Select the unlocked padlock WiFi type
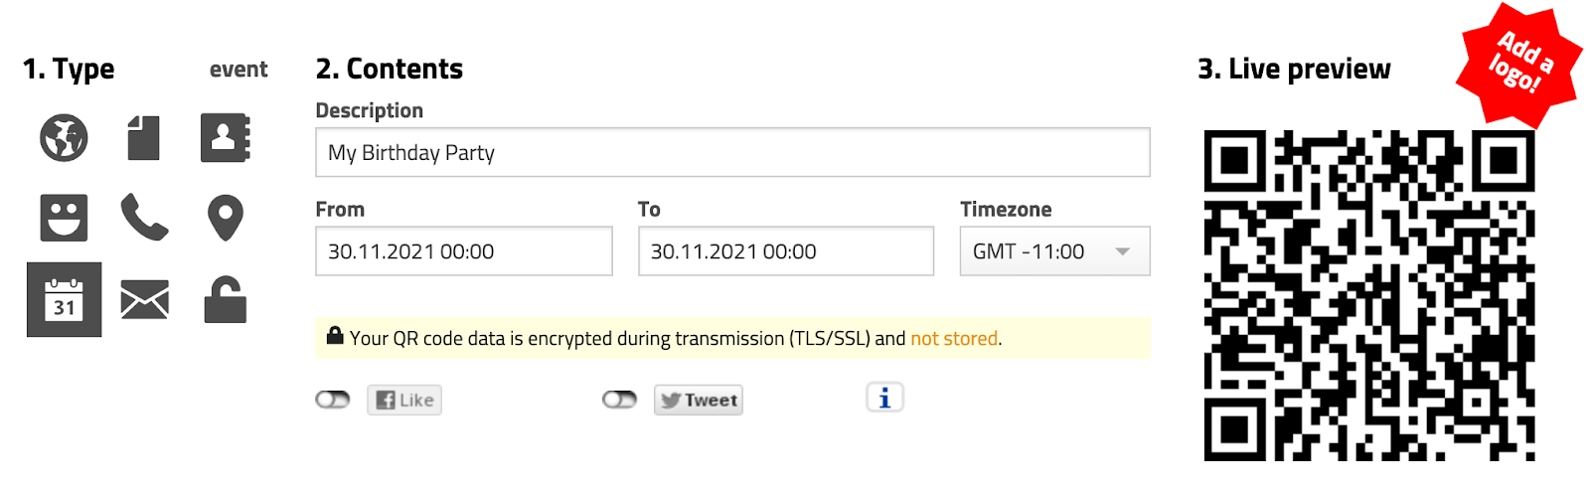This screenshot has width=1590, height=491. pyautogui.click(x=226, y=299)
